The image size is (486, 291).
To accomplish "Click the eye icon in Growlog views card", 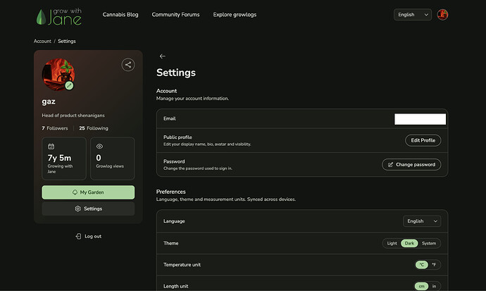I will 99,147.
